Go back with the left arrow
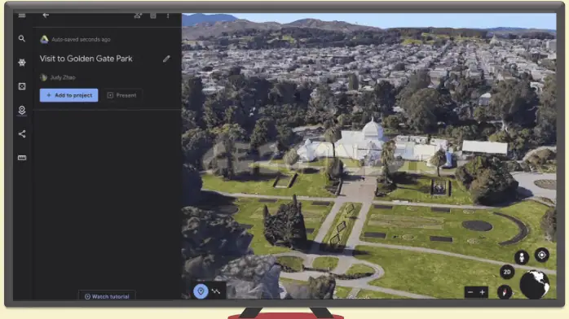569x319 pixels. pos(46,15)
